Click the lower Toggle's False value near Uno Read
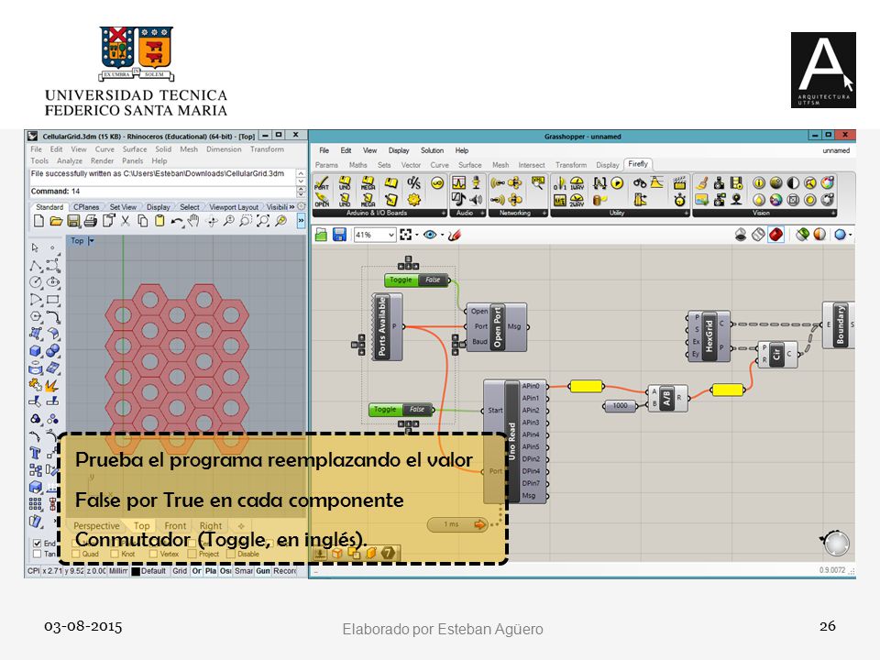Image resolution: width=880 pixels, height=660 pixels. pyautogui.click(x=417, y=409)
